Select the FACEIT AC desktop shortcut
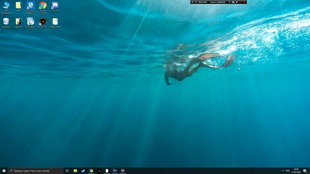Image resolution: width=310 pixels, height=174 pixels. coord(43,23)
